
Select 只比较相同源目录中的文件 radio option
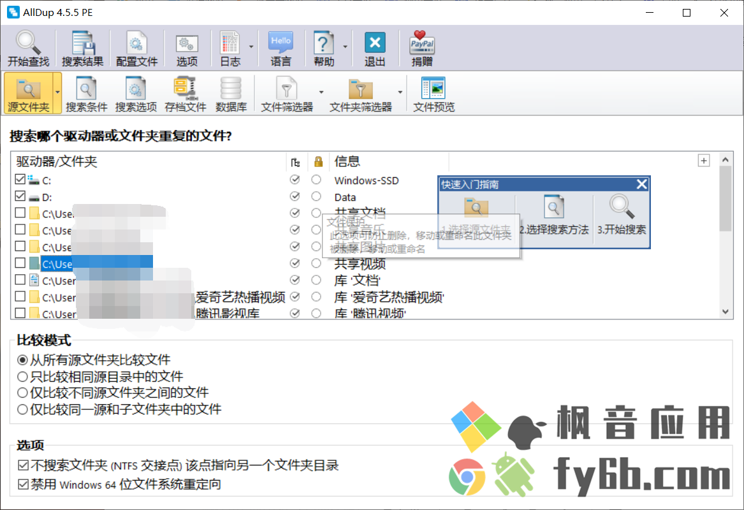point(22,377)
